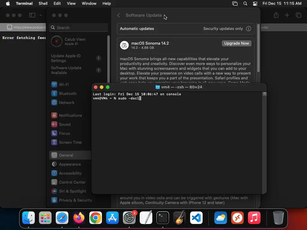The width and height of the screenshot is (307, 230).
Task: Launch Firefox from the Dock
Action: (x=79, y=218)
